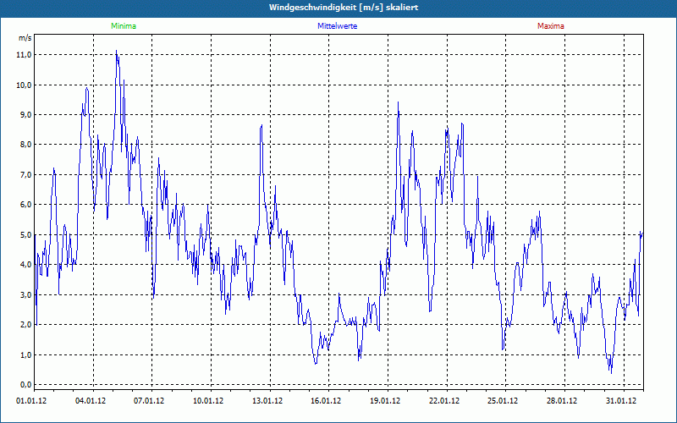
Task: Click the 11,0 y-axis value
Action: 25,55
